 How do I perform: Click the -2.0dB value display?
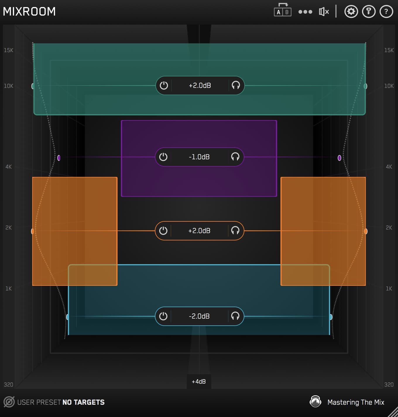[199, 316]
